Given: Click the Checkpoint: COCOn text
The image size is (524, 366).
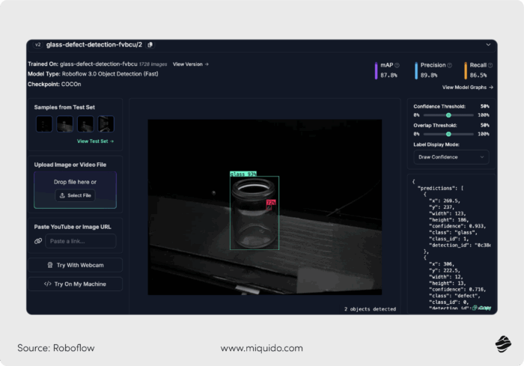Looking at the screenshot, I should (55, 85).
